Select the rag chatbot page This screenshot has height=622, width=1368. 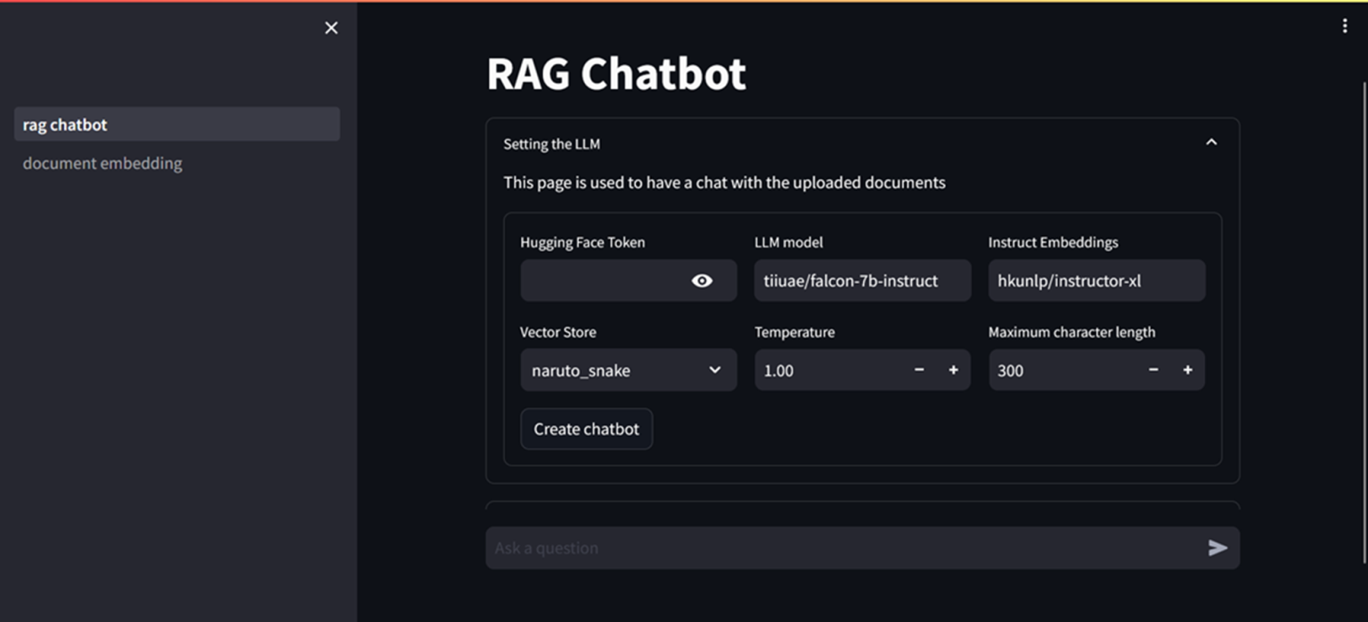coord(176,125)
